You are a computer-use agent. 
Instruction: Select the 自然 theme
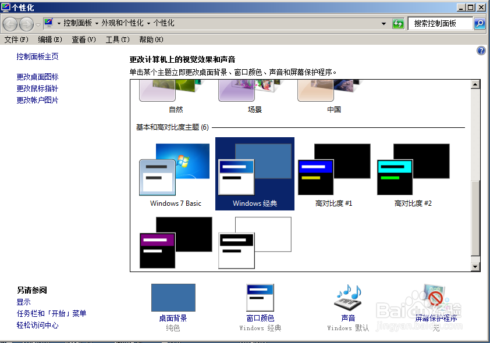click(176, 97)
